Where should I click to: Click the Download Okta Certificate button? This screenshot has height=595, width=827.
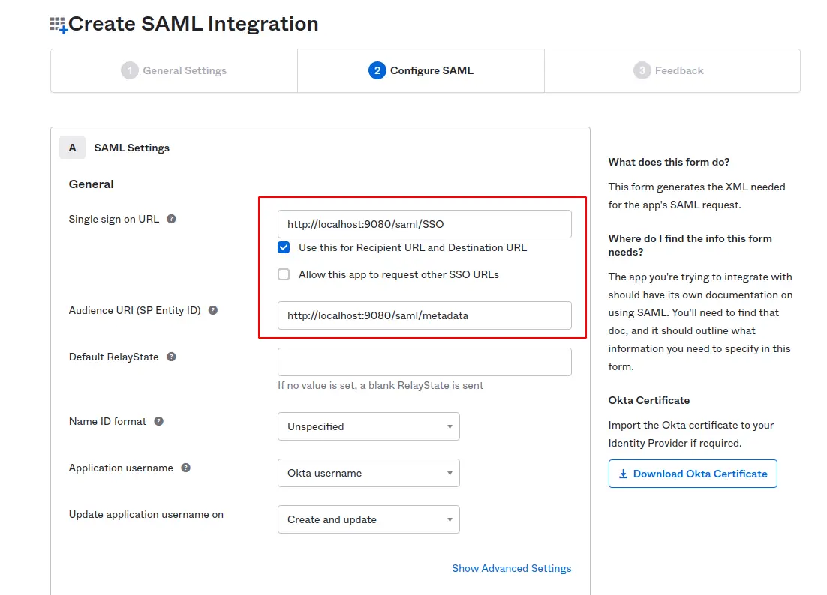coord(693,474)
